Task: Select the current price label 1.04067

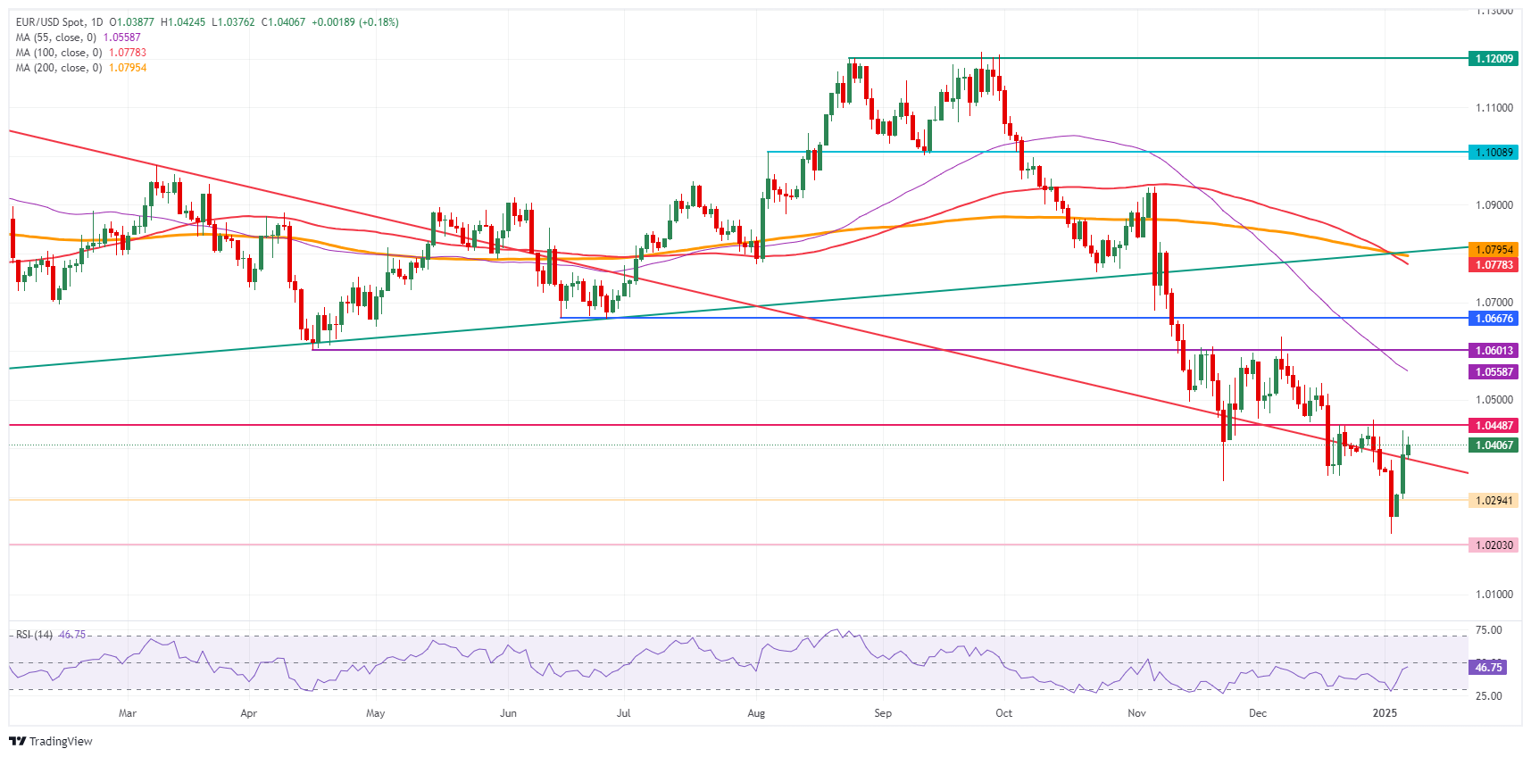Action: pos(1493,445)
